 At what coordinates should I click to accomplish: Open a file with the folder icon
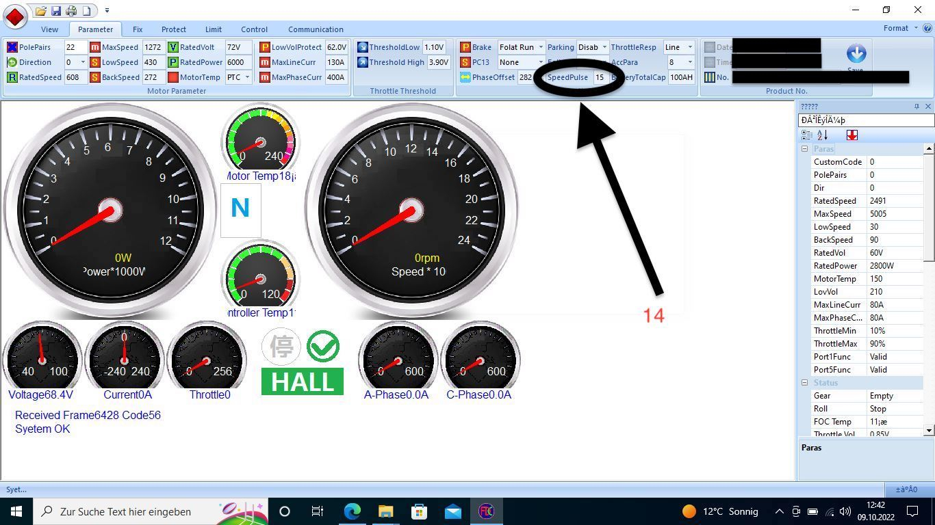click(x=41, y=10)
